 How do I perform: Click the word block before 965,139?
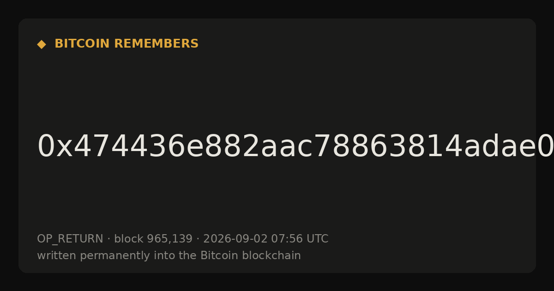(x=129, y=239)
